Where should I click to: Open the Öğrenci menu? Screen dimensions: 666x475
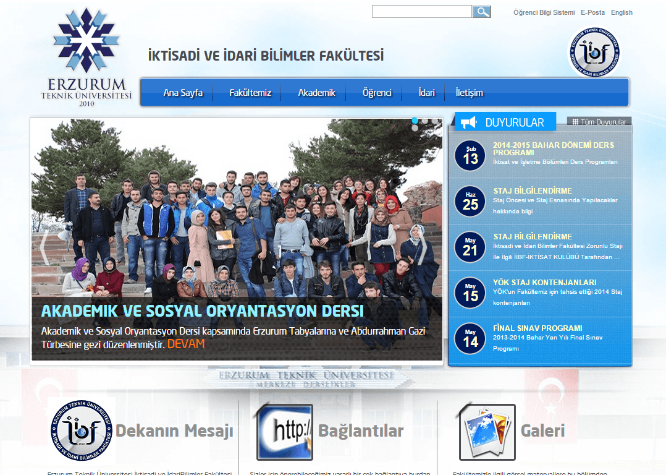[x=377, y=93]
